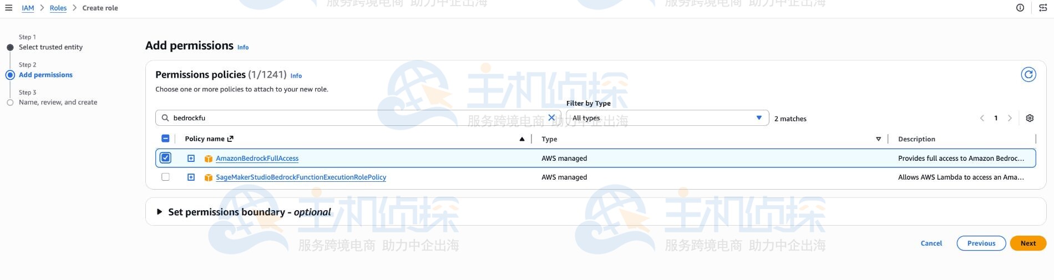Clear the bedrockfu search text
The image size is (1054, 280).
[x=551, y=118]
